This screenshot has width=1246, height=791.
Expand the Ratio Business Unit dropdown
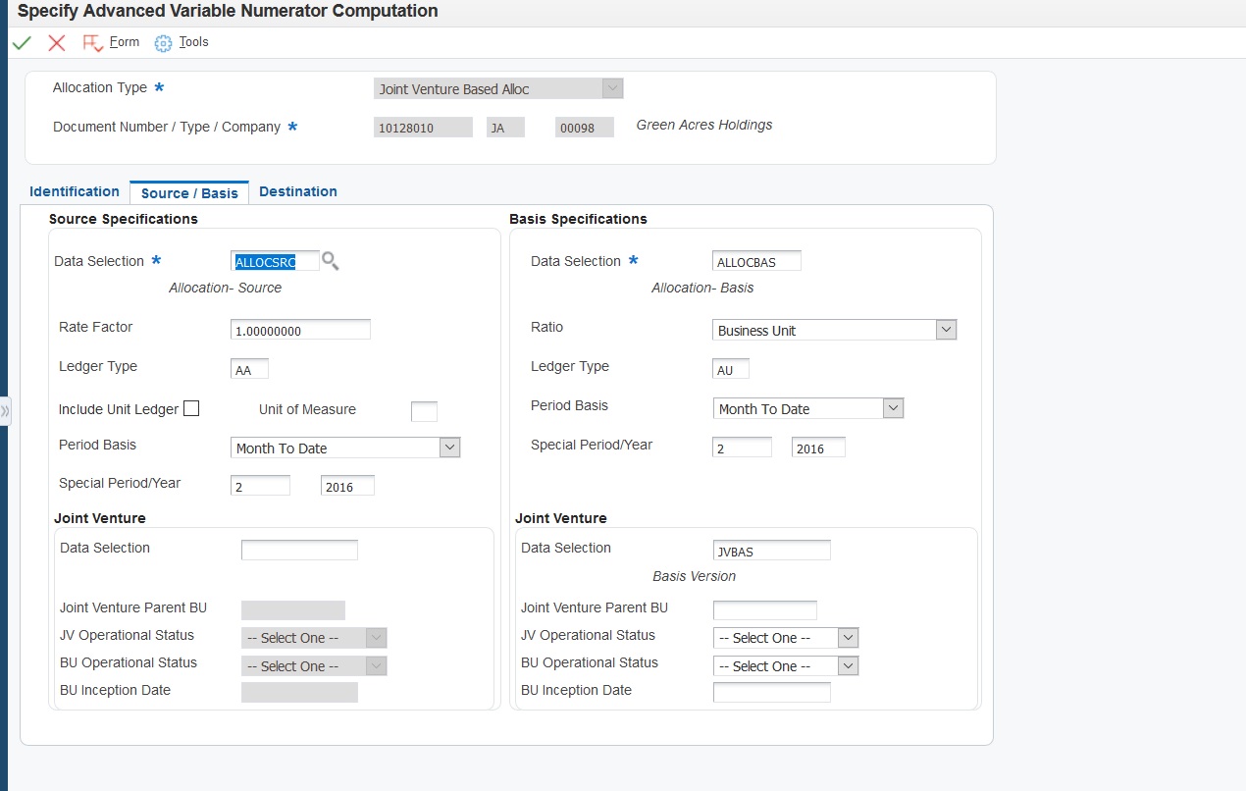pos(946,330)
